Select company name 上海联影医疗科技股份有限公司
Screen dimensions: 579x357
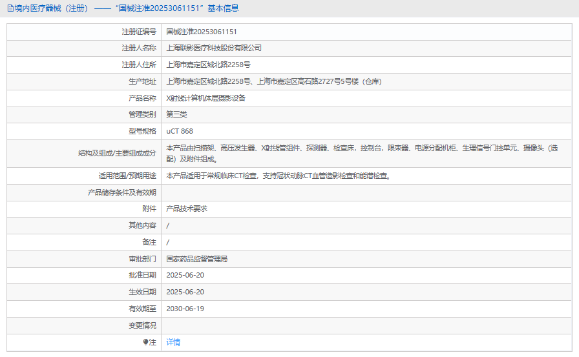click(x=214, y=48)
